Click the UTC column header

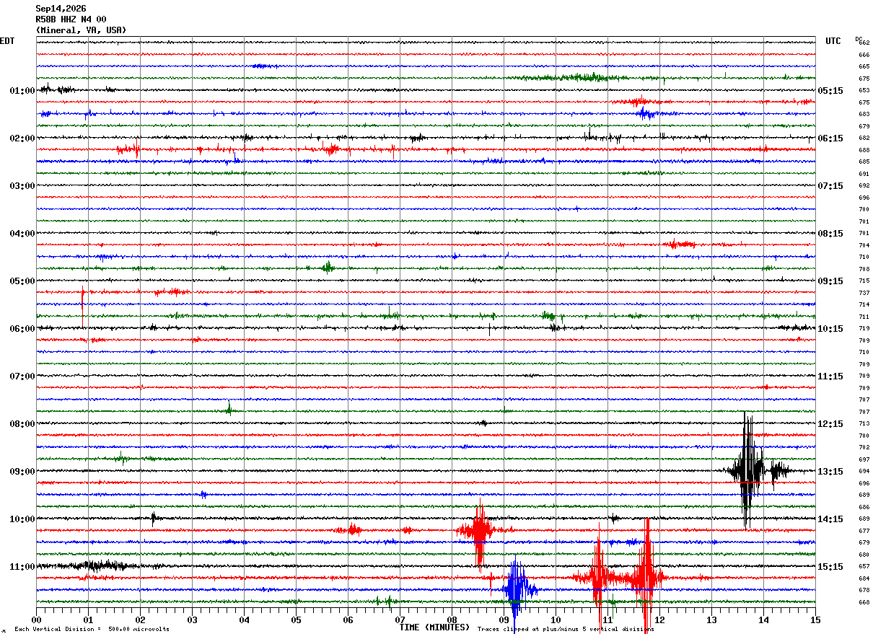pos(833,41)
